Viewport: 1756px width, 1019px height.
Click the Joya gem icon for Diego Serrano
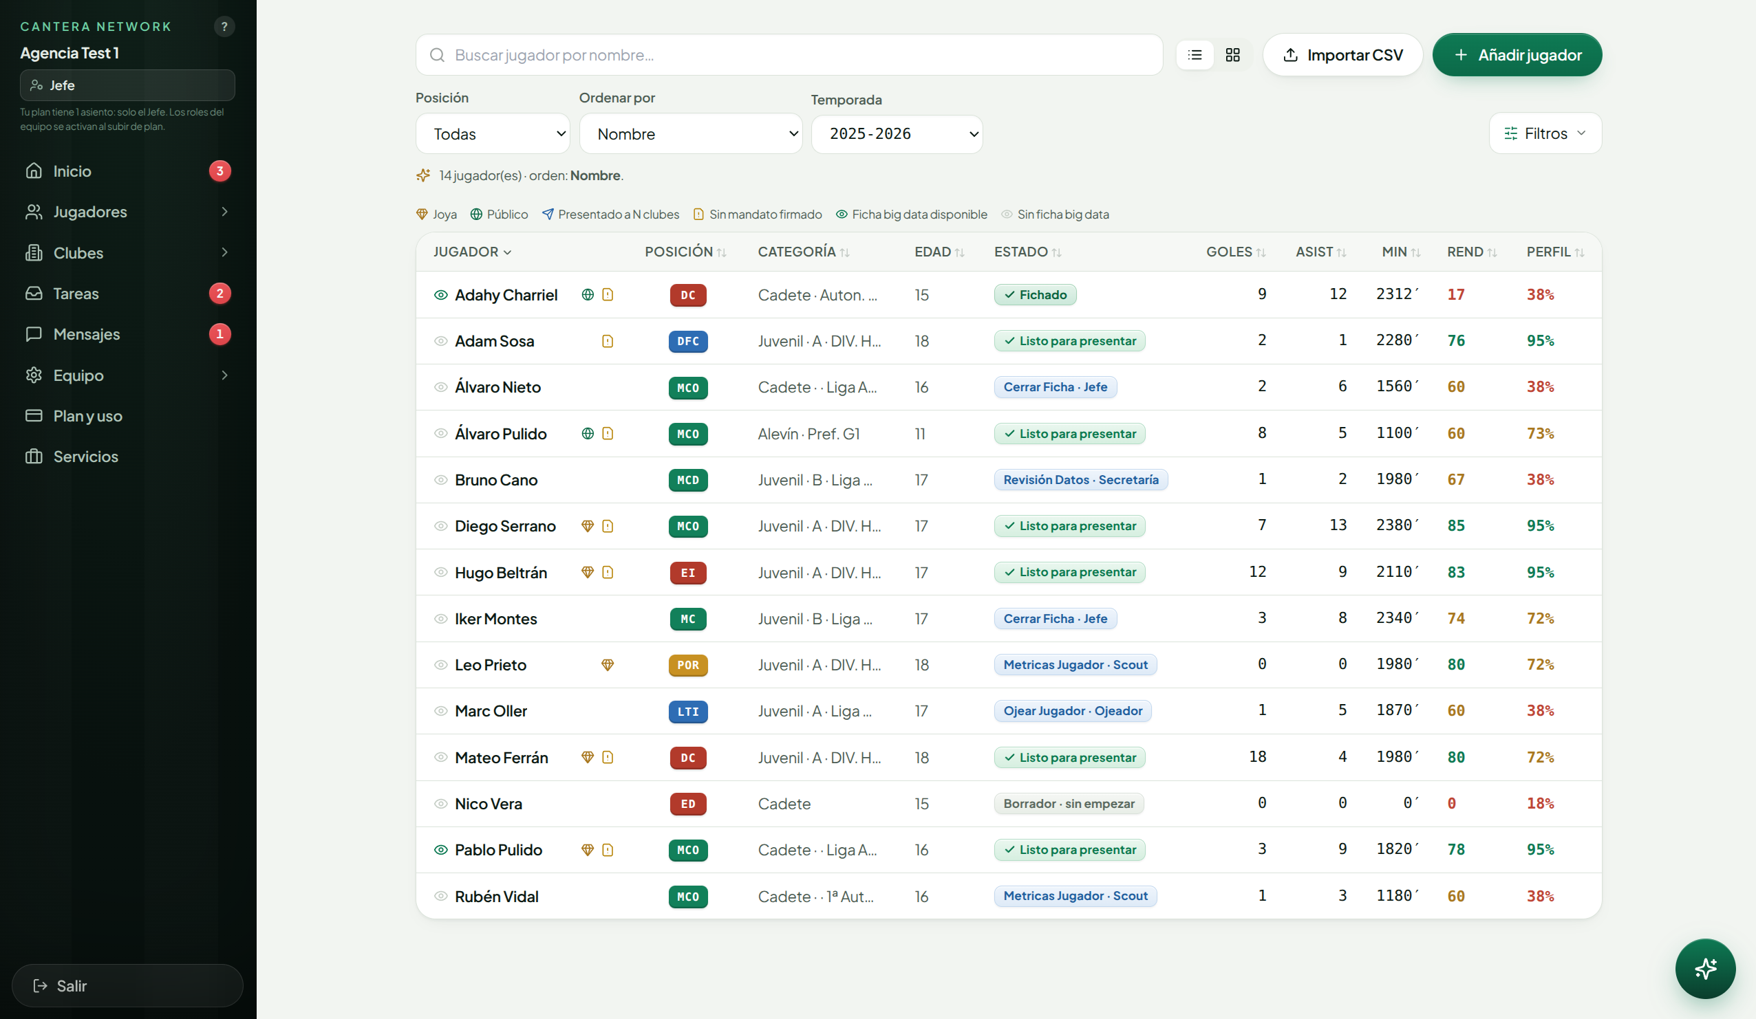click(x=588, y=526)
